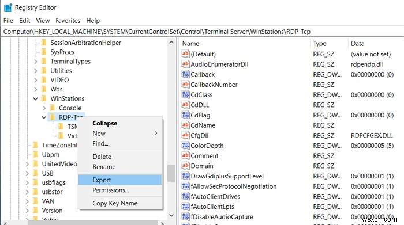Screen dimensions: 404x225
Task: Click the string icon beside Comment
Action: [x=185, y=155]
